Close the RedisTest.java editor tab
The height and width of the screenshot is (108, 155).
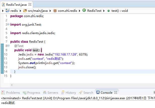click(x=30, y=5)
